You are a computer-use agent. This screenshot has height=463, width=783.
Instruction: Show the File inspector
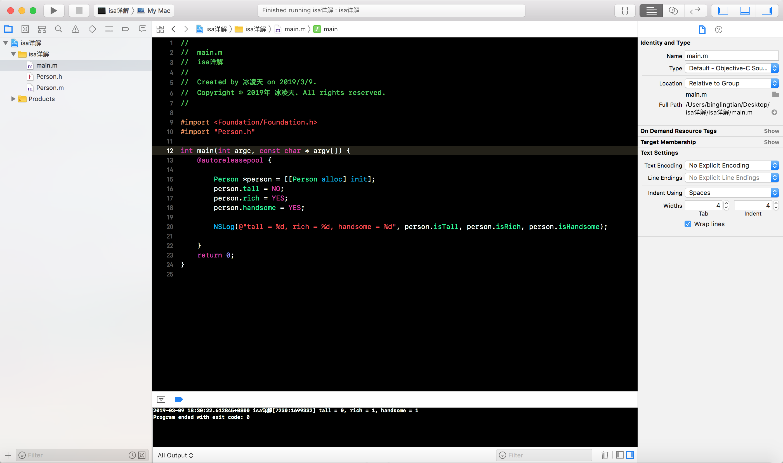[702, 29]
